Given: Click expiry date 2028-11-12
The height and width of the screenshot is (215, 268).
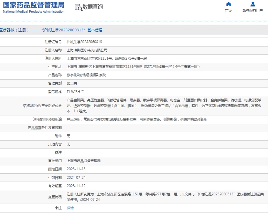Looking at the screenshot, I should point(76,186).
